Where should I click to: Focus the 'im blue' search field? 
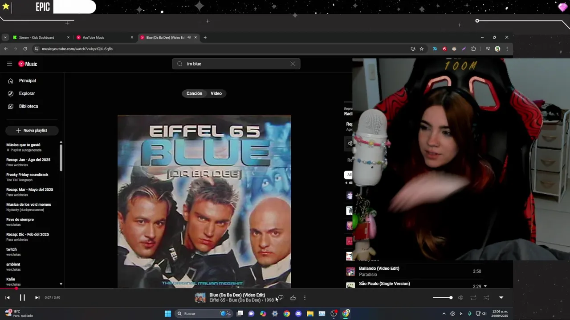[236, 64]
